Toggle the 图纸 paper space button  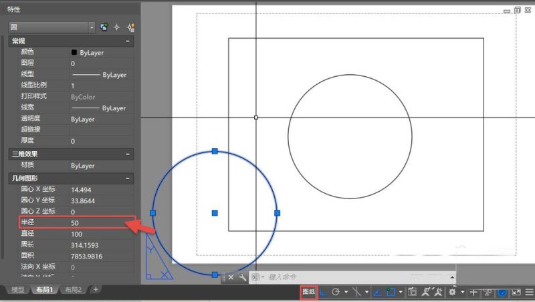point(308,292)
